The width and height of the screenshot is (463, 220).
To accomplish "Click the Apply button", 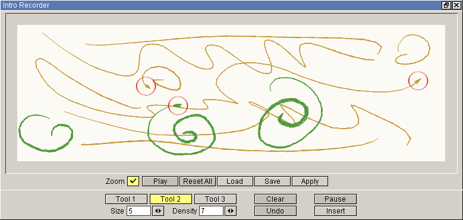I will (310, 181).
